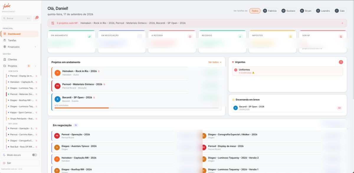Filter tasks by Leandro
354x173 pixels.
(324, 11)
